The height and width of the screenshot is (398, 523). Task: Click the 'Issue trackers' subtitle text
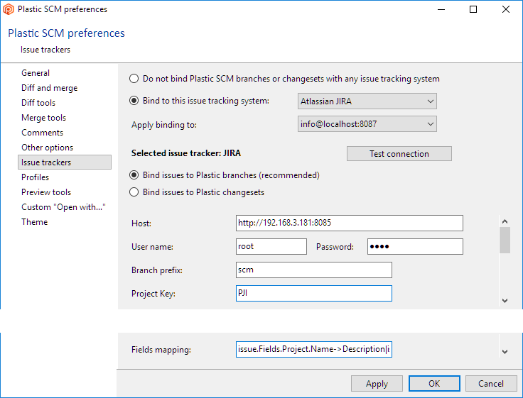click(45, 50)
